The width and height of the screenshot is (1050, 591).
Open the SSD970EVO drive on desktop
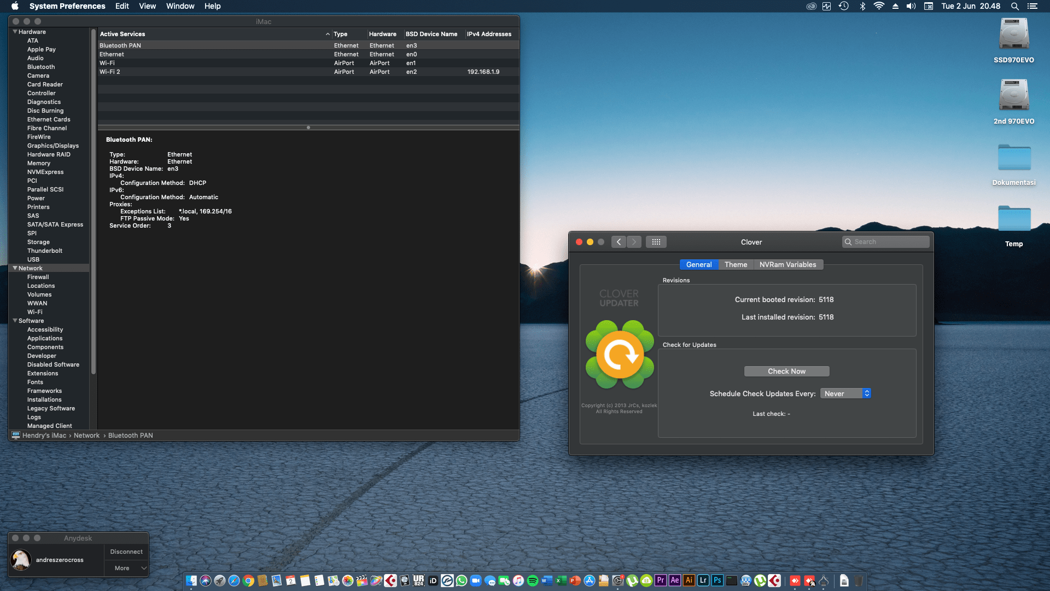(x=1013, y=35)
